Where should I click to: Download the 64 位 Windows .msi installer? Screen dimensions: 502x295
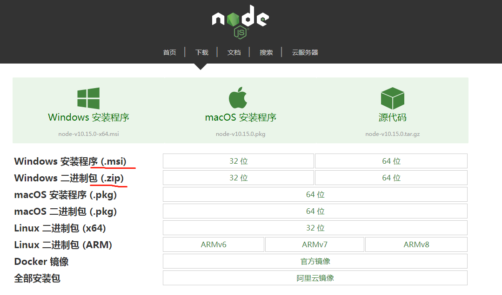391,161
